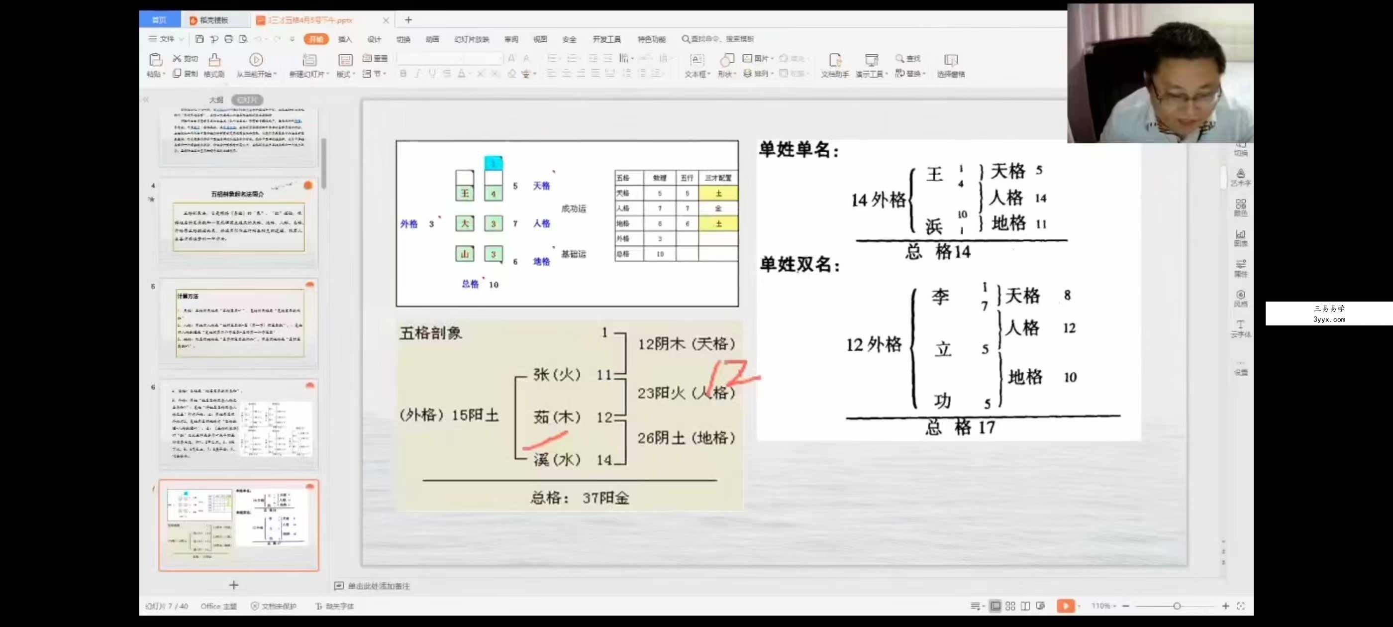Open the Design (设计) ribbon tab
This screenshot has width=1393, height=627.
pyautogui.click(x=374, y=39)
